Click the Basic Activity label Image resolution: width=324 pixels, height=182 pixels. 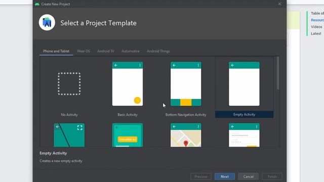pyautogui.click(x=128, y=115)
